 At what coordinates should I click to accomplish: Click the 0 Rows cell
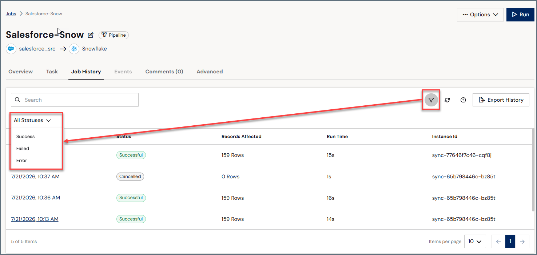pos(230,177)
